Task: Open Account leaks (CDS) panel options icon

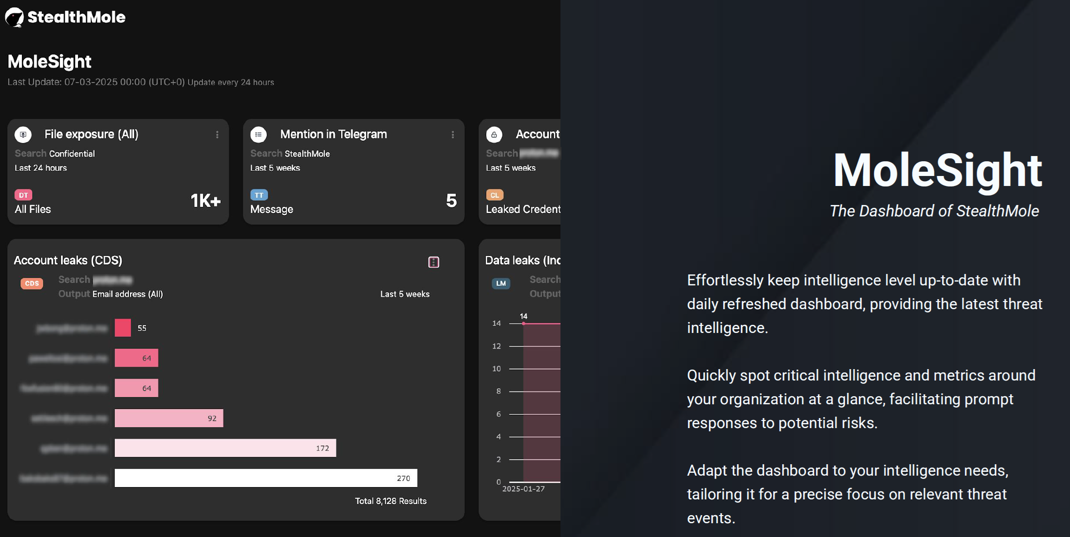Action: point(433,262)
